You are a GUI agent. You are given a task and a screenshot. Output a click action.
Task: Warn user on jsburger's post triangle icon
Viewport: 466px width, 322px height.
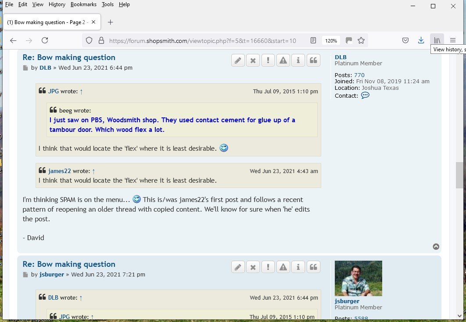click(x=283, y=267)
